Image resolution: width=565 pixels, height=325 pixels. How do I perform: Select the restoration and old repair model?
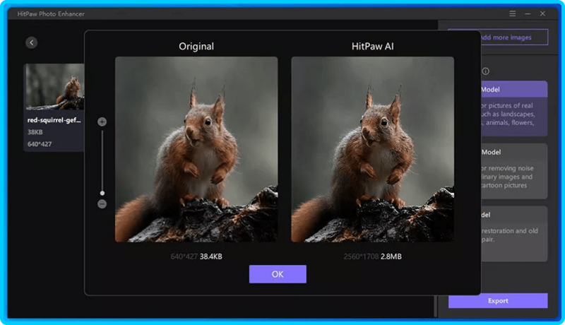coord(514,234)
